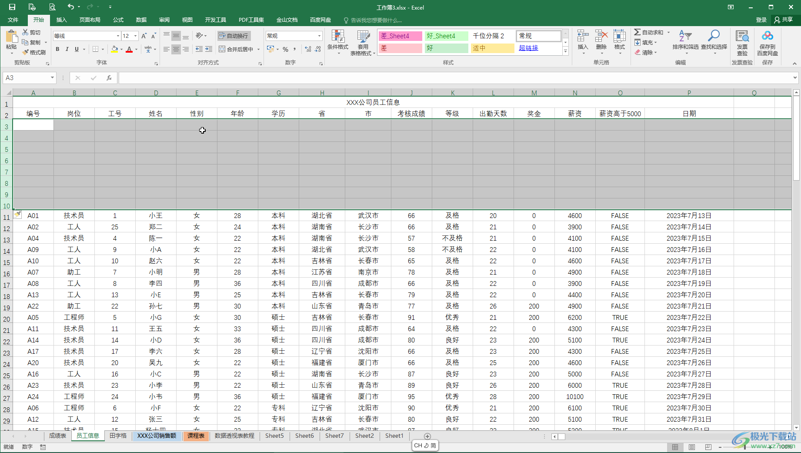Click the increase indent icon
Viewport: 801px width, 453px height.
(x=209, y=49)
